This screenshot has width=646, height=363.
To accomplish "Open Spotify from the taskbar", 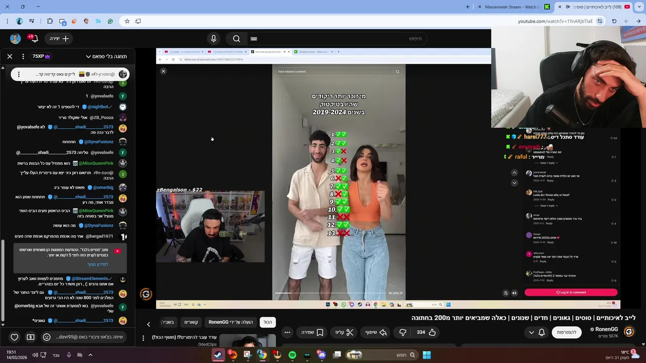I will tap(292, 355).
